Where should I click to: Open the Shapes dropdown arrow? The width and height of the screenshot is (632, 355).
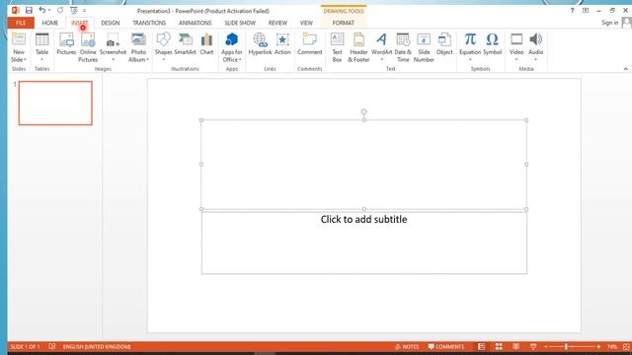[163, 59]
